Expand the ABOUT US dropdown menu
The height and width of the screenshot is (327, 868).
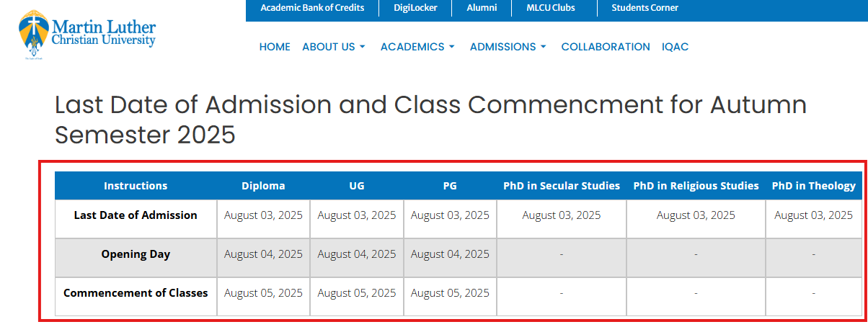click(334, 47)
